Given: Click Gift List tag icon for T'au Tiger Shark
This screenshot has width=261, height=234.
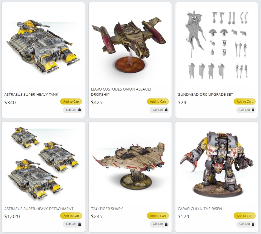Looking at the screenshot, I should coord(166,224).
